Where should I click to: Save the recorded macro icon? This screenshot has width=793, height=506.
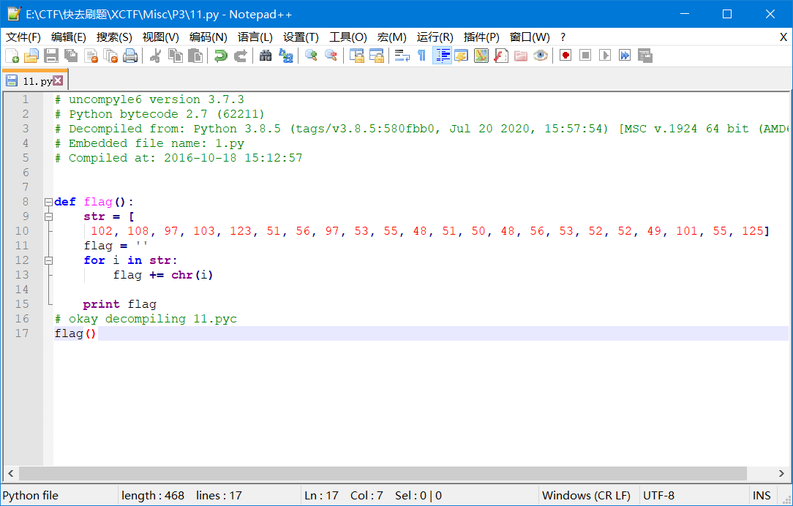644,56
